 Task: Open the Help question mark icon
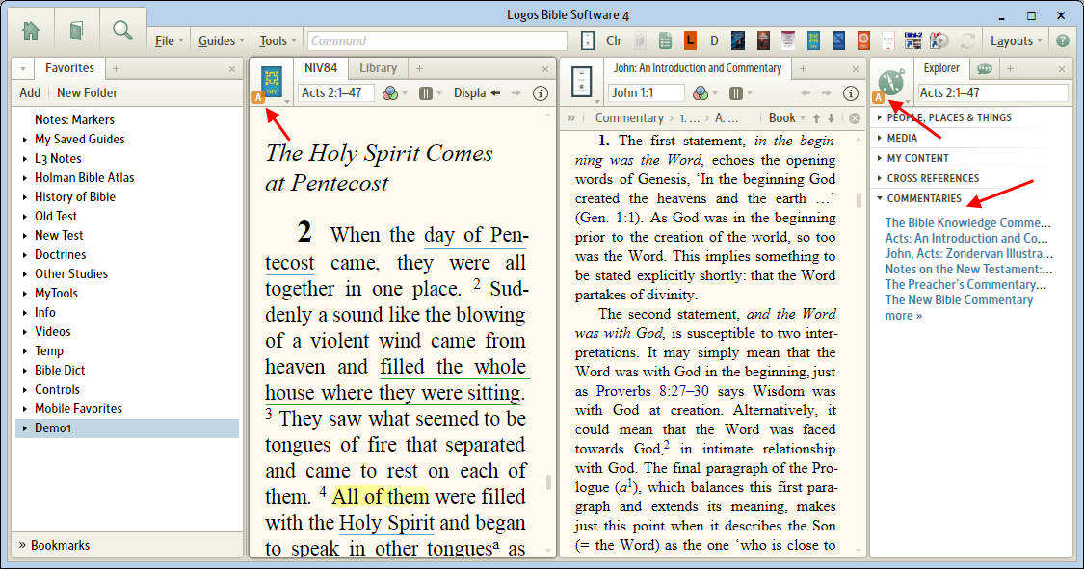pyautogui.click(x=1063, y=40)
